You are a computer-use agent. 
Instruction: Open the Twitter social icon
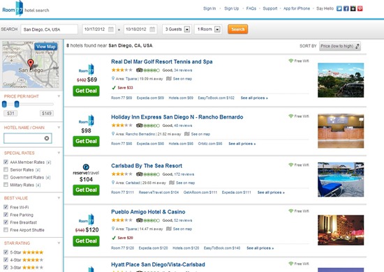[x=339, y=8]
